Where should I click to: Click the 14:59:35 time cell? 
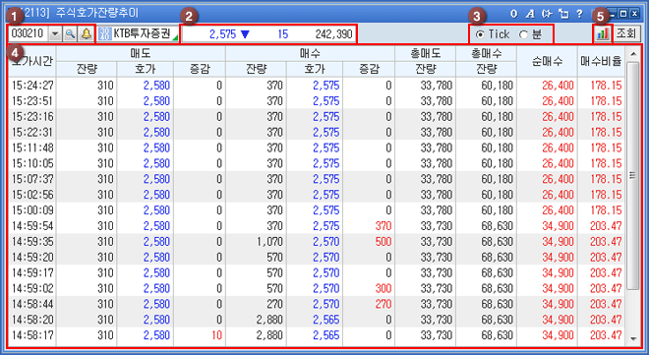tap(32, 242)
